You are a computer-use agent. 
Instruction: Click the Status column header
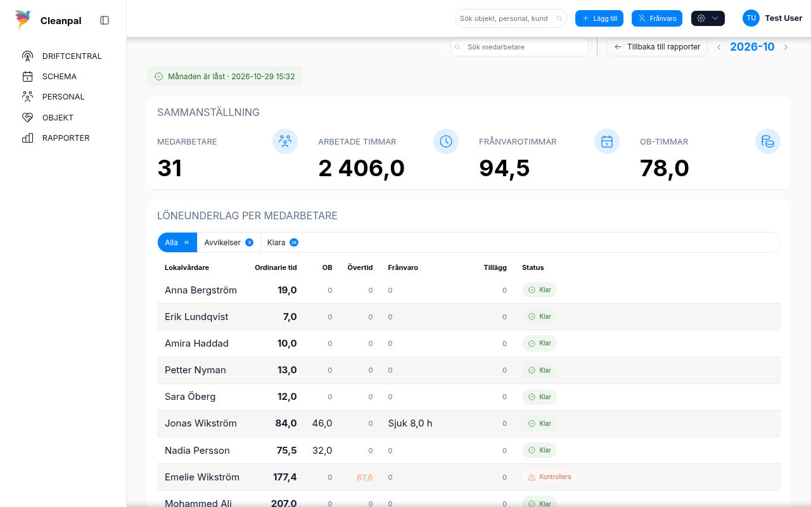[533, 267]
